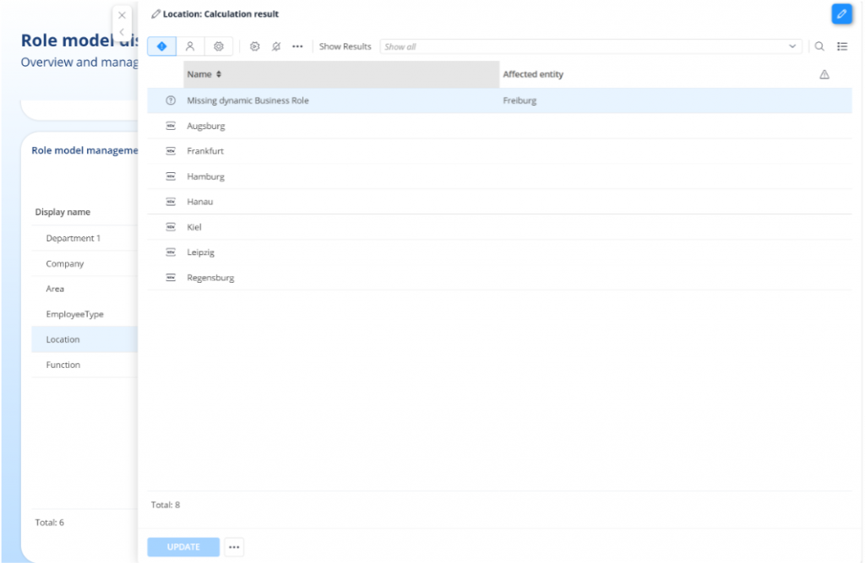The width and height of the screenshot is (865, 563).
Task: Select the Hamburg row
Action: pyautogui.click(x=205, y=176)
